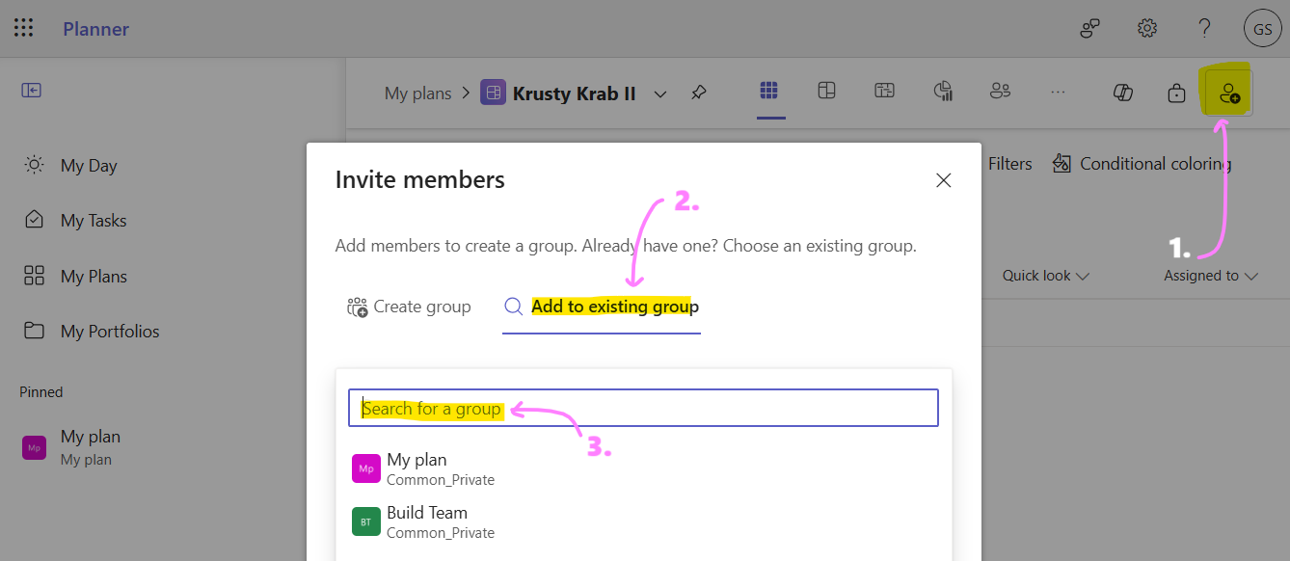Switch to the People view icon

click(x=1000, y=91)
